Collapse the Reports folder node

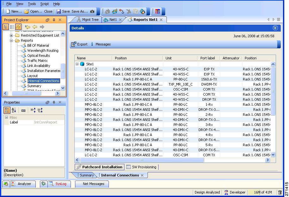11,40
